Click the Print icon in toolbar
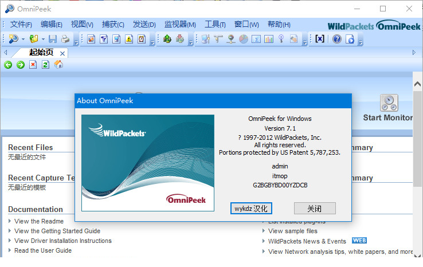The height and width of the screenshot is (267, 423). tap(65, 39)
